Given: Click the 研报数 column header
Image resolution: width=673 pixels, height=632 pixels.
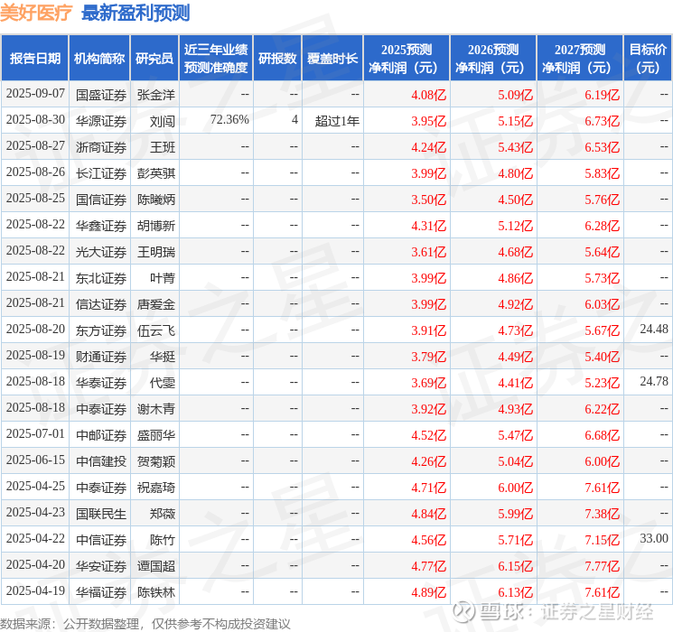Looking at the screenshot, I should click(277, 58).
